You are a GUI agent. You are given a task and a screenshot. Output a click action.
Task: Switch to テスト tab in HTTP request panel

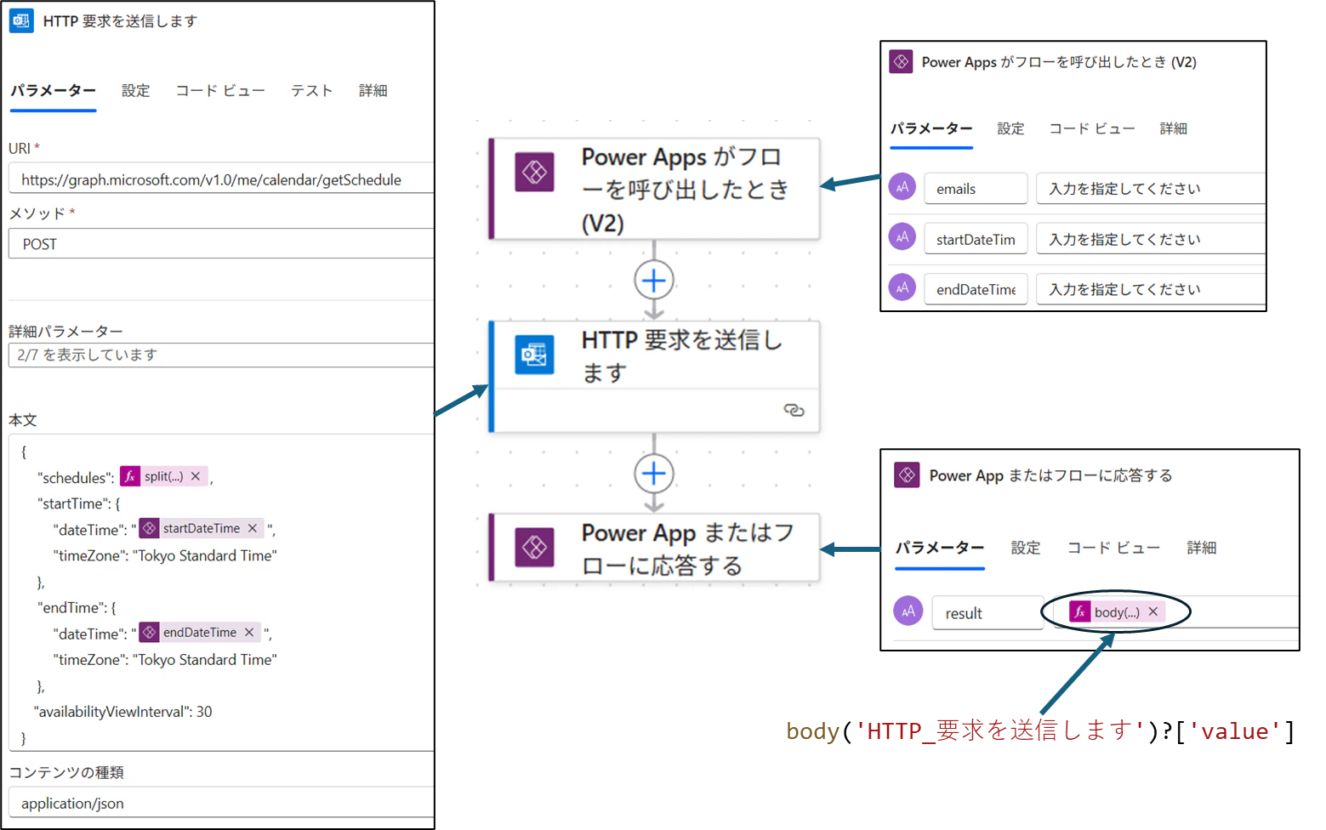pyautogui.click(x=312, y=90)
